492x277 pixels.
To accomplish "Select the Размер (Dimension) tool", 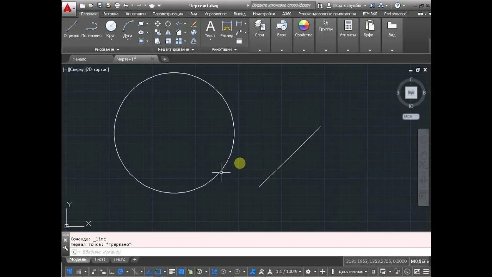I will (227, 29).
